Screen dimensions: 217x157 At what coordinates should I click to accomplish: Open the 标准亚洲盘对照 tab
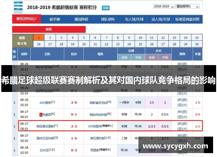coord(187,19)
